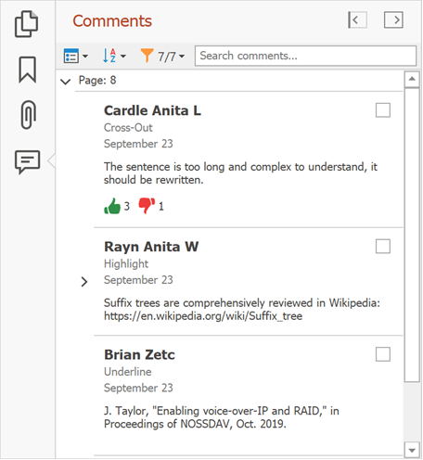Select the Brian Zetc comment title
The height and width of the screenshot is (460, 423).
139,354
